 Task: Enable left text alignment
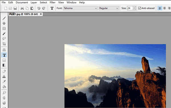pos(160,8)
